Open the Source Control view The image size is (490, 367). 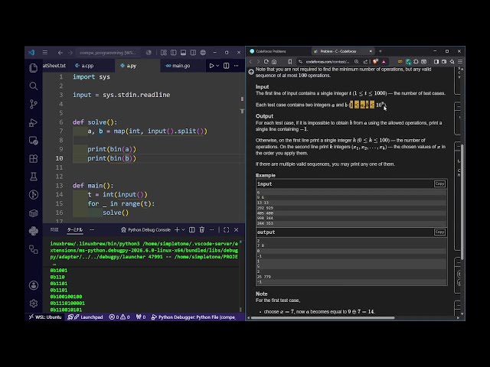[34, 104]
